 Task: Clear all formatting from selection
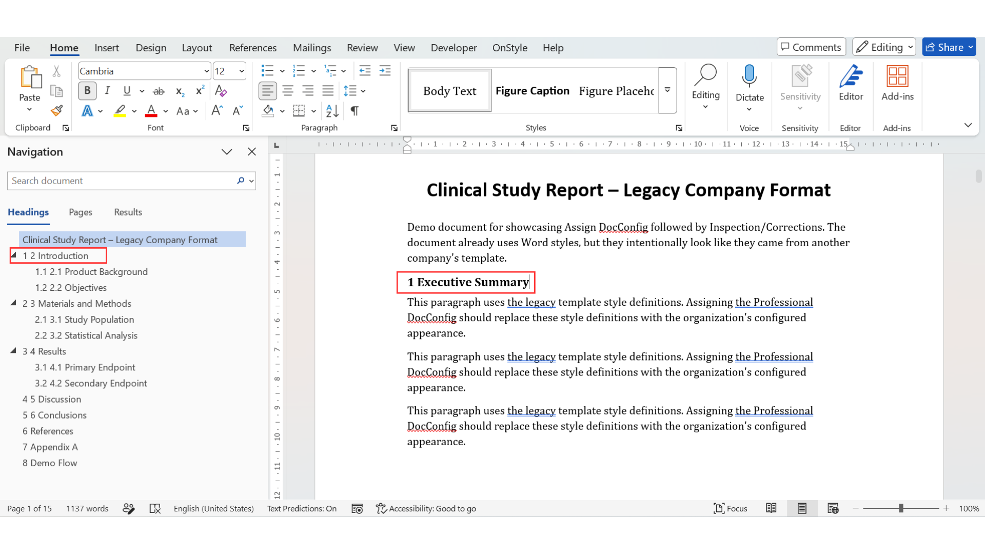[x=221, y=91]
